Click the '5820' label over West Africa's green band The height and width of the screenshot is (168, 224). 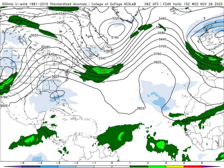[184, 121]
